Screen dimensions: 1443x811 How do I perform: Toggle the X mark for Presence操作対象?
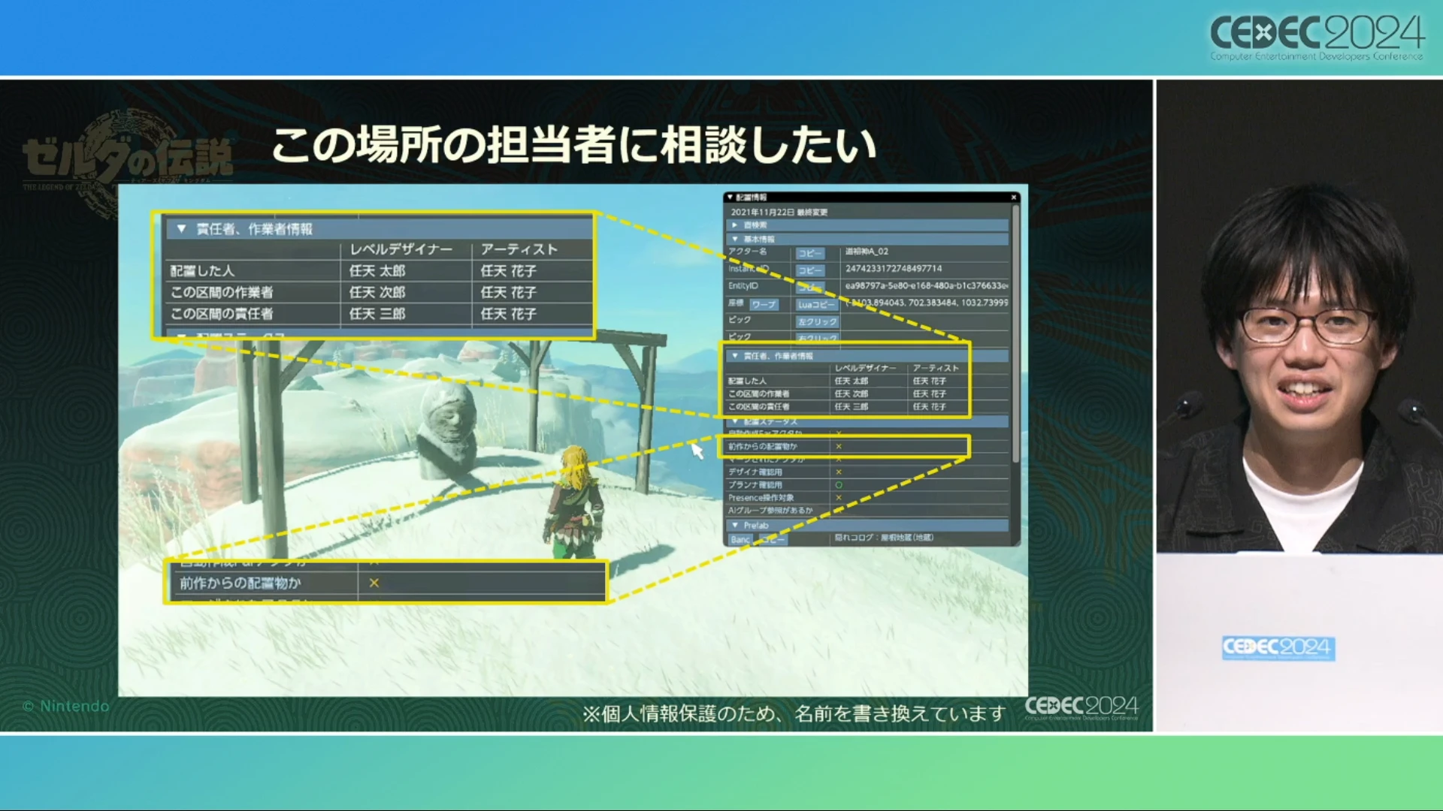[839, 498]
